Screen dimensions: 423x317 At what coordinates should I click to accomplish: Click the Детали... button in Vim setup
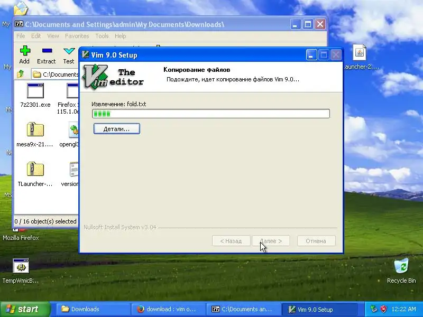[116, 128]
